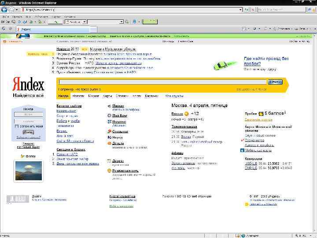This screenshot has height=238, width=317.
Task: Open the Правка menu
Action: [17, 17]
